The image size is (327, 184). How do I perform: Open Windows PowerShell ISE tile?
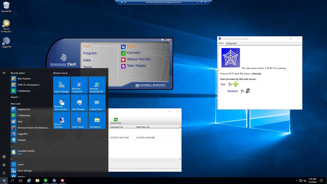click(97, 85)
